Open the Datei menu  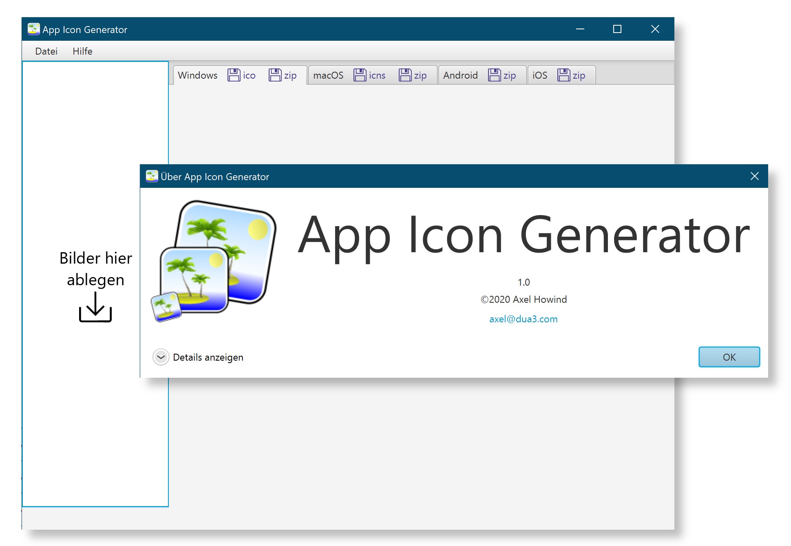coord(46,51)
